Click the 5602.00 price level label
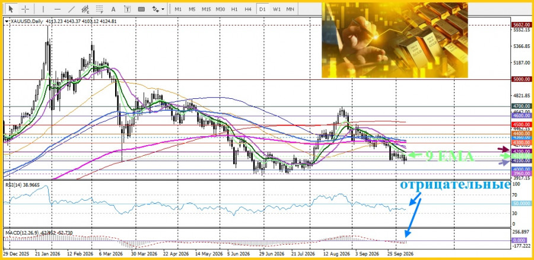The width and height of the screenshot is (534, 260). pos(522,25)
